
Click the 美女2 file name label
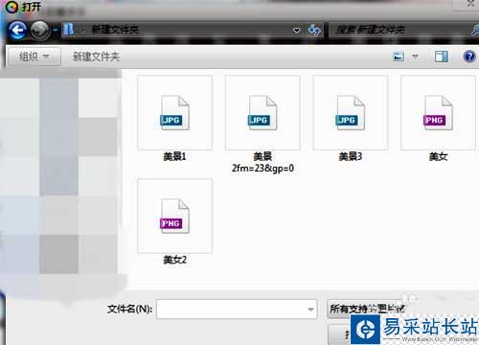click(x=174, y=260)
